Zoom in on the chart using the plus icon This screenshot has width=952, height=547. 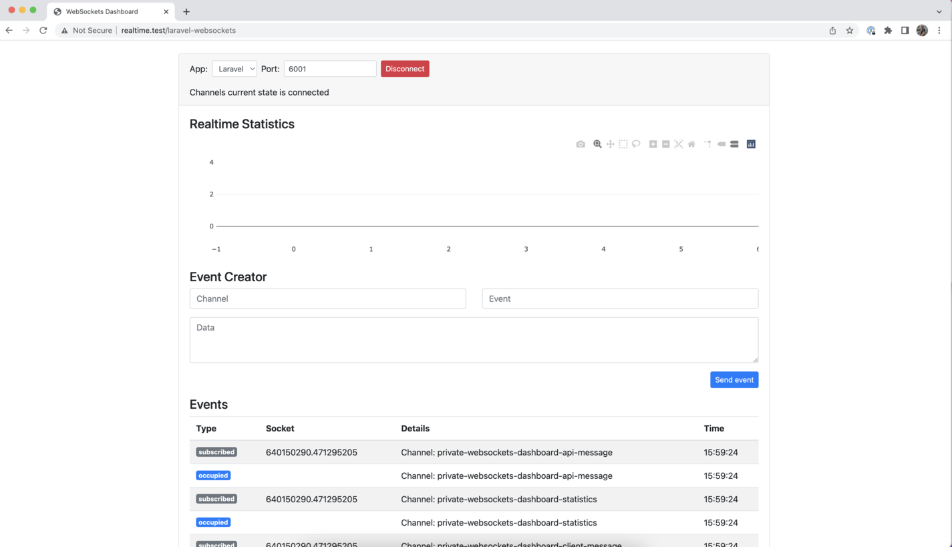pos(653,144)
